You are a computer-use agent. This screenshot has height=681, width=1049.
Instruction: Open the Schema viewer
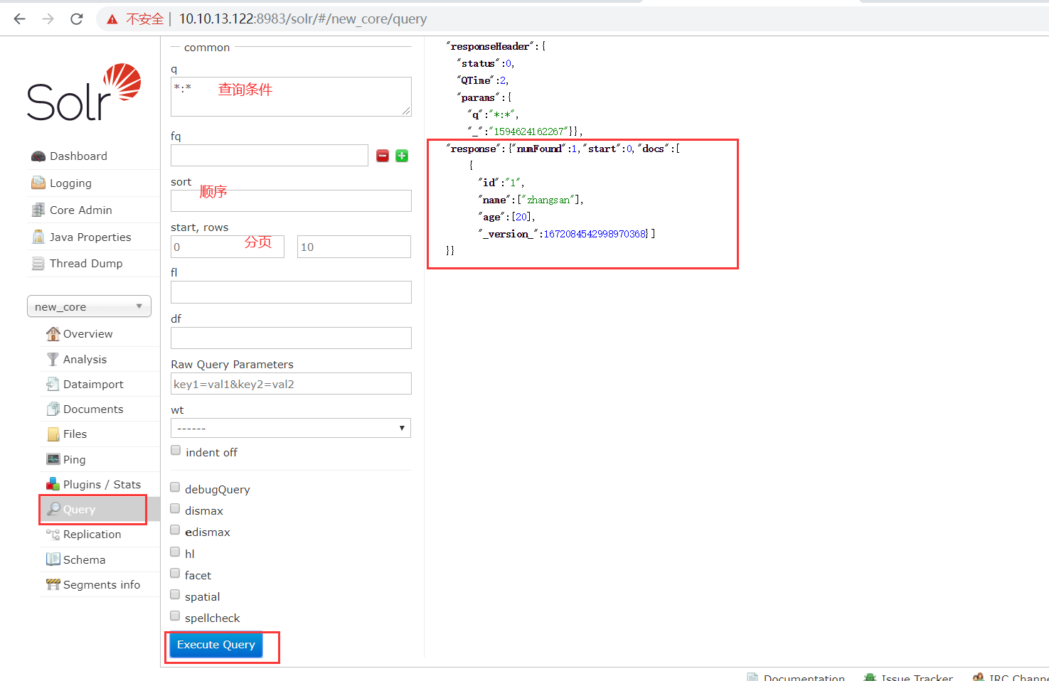coord(82,559)
